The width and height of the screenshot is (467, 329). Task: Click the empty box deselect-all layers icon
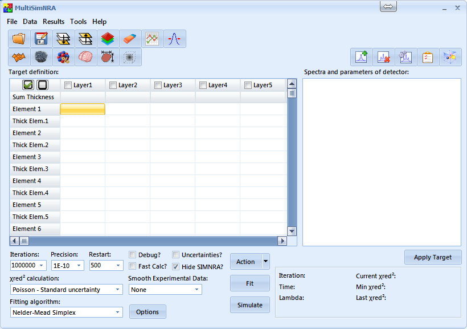(x=42, y=85)
